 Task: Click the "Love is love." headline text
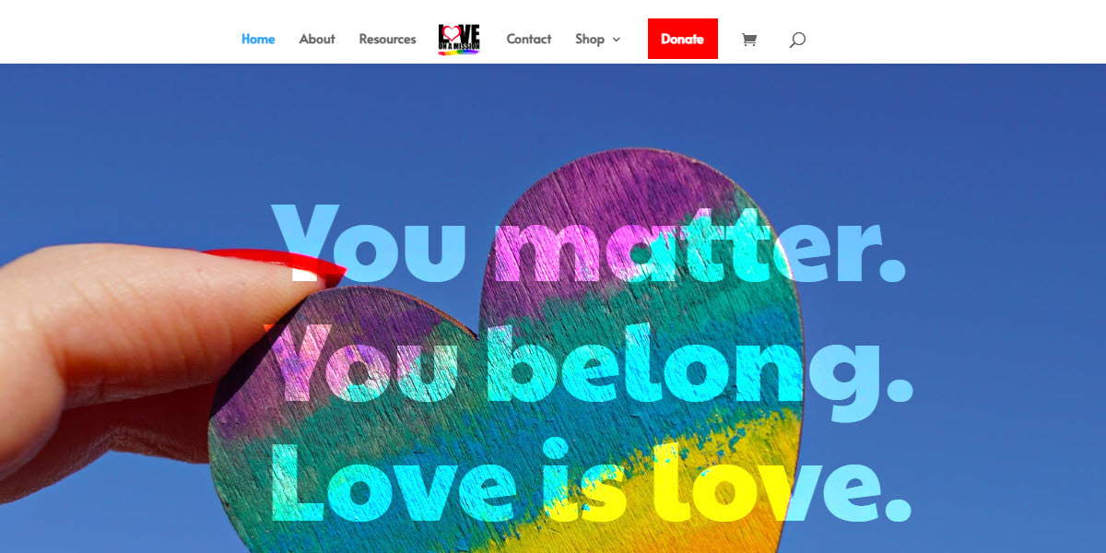590,479
